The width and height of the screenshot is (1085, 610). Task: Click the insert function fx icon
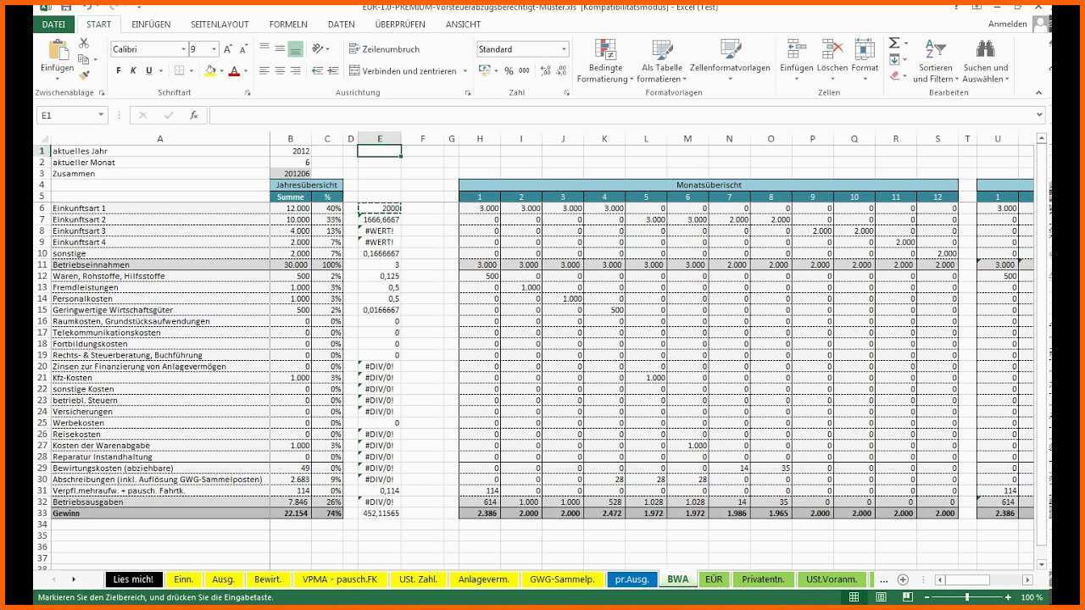(193, 115)
